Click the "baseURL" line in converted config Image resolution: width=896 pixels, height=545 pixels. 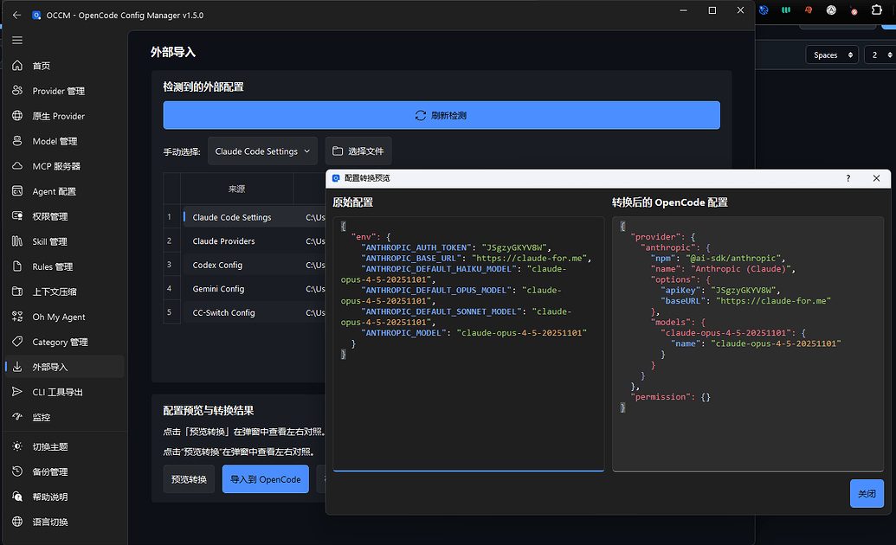pyautogui.click(x=745, y=301)
